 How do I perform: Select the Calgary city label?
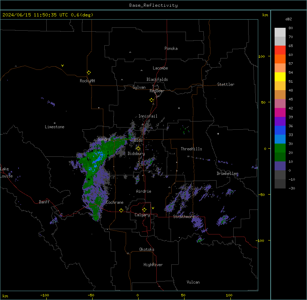tap(142, 215)
